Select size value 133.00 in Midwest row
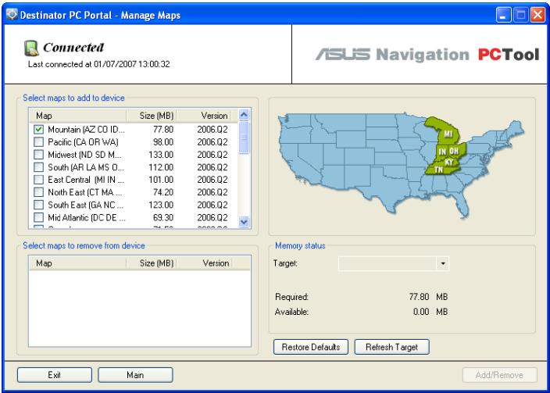The image size is (550, 393). click(x=161, y=155)
